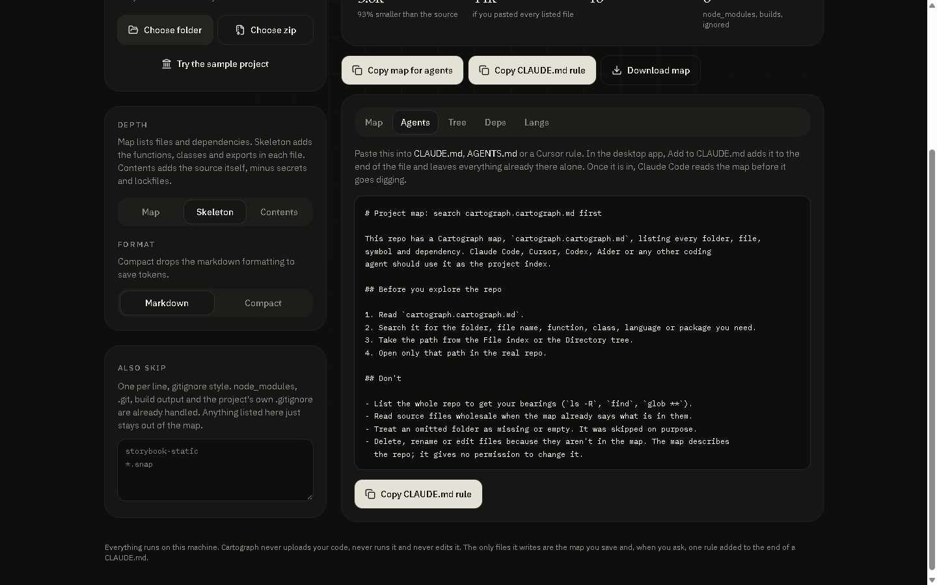Choose a folder to map
937x585 pixels.
pyautogui.click(x=165, y=30)
